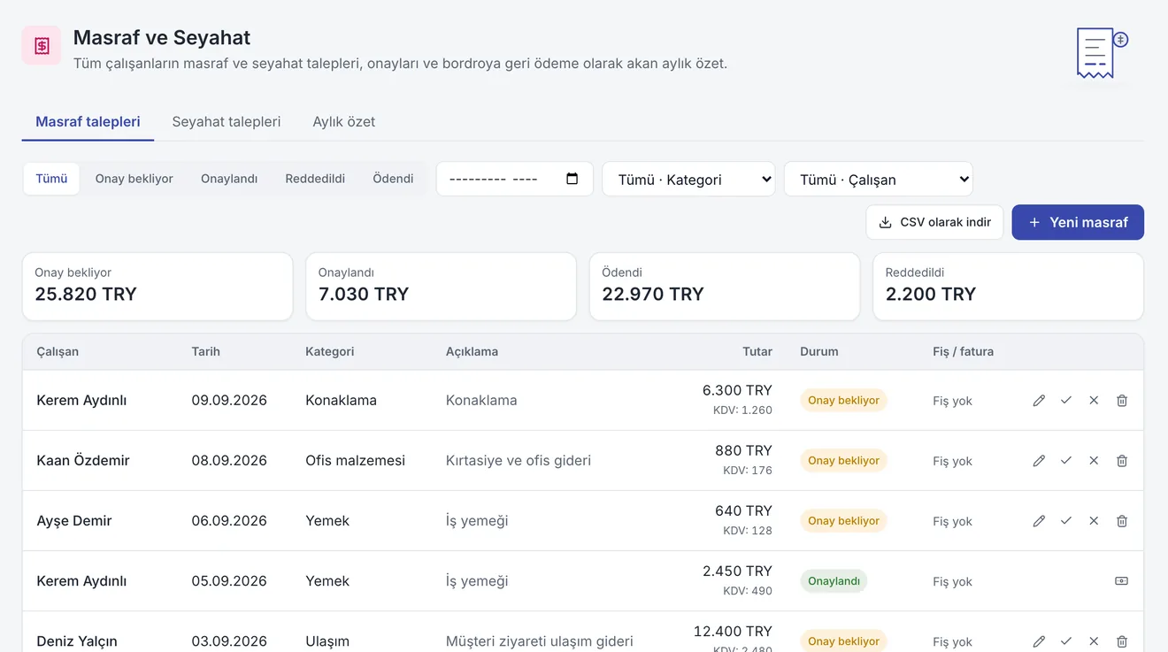Click the month-year date input field

click(x=515, y=179)
